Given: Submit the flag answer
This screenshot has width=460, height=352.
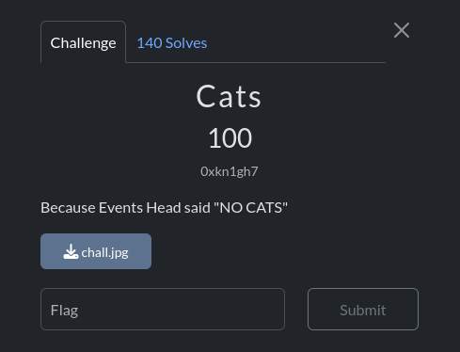Looking at the screenshot, I should click(363, 309).
